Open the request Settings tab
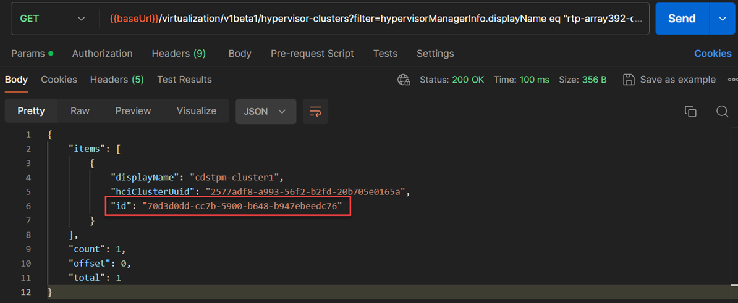Viewport: 738px width, 303px height. coord(435,54)
